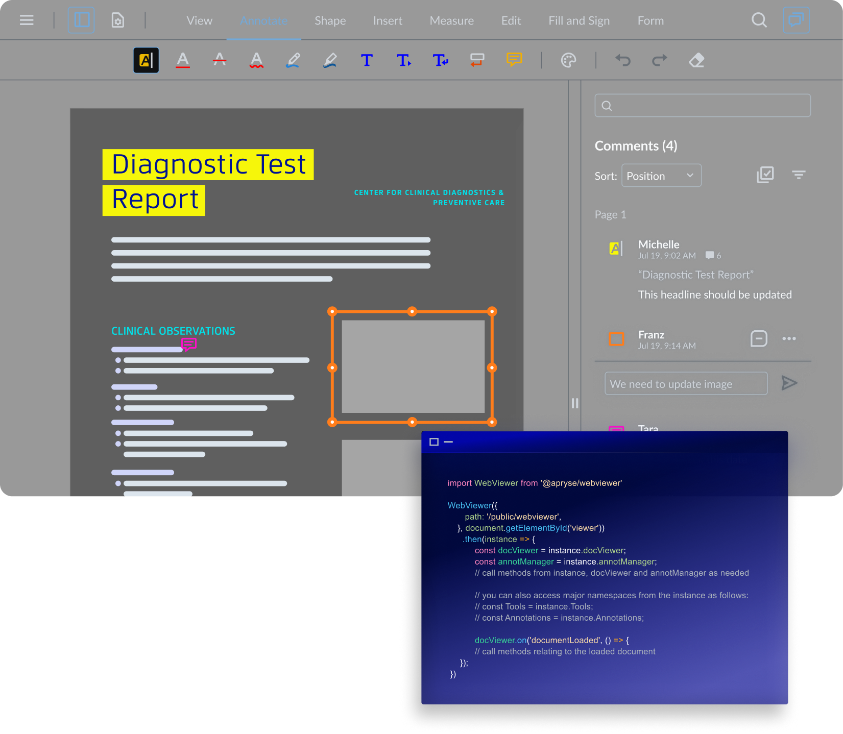
Task: Open the Sort Position dropdown
Action: (x=661, y=176)
